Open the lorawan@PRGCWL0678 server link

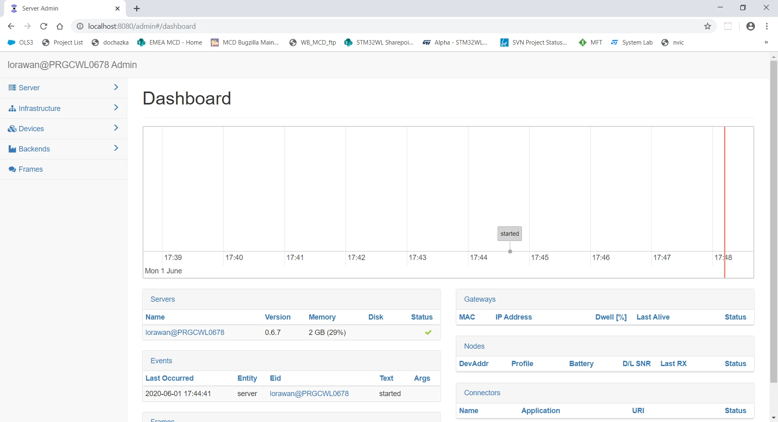[x=185, y=332]
